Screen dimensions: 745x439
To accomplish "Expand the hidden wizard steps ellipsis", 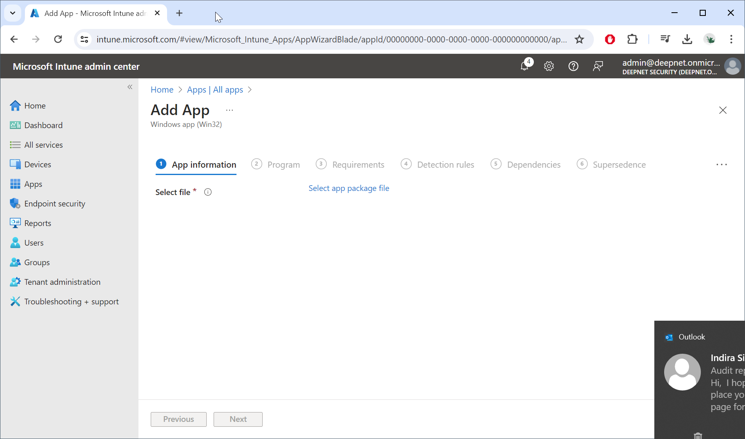I will click(721, 164).
